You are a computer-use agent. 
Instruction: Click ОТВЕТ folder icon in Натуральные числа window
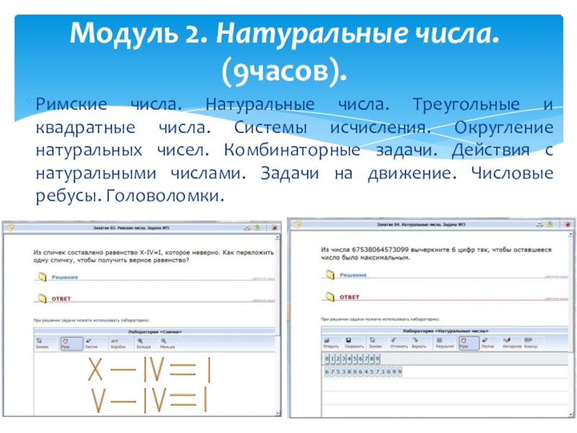tap(330, 297)
